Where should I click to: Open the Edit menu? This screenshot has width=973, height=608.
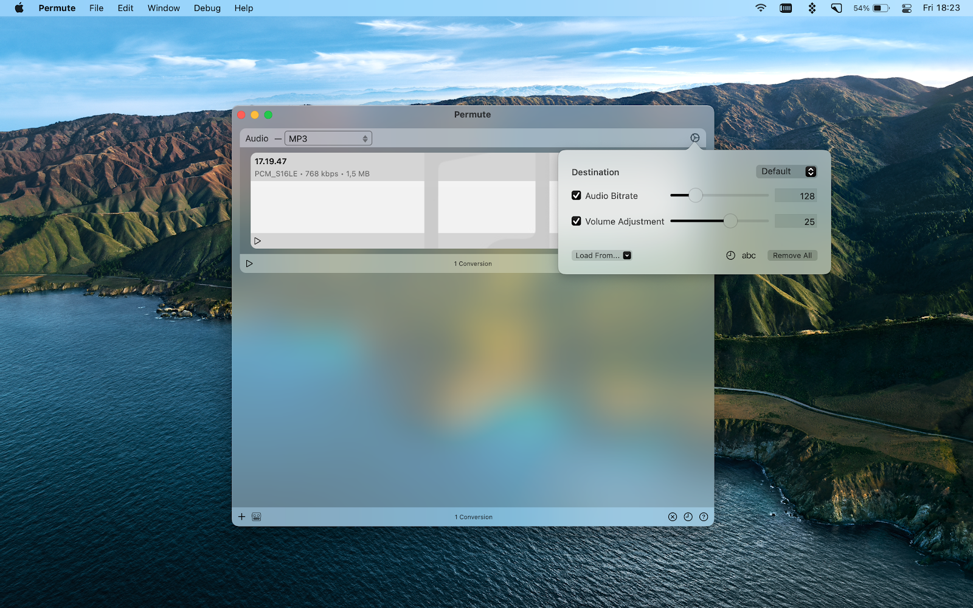(125, 8)
